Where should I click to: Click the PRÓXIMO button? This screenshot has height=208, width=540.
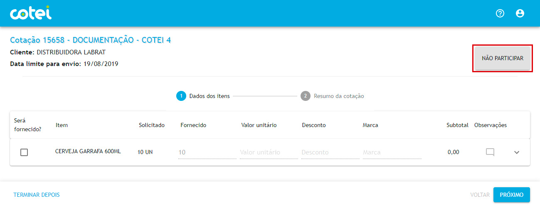pyautogui.click(x=511, y=195)
